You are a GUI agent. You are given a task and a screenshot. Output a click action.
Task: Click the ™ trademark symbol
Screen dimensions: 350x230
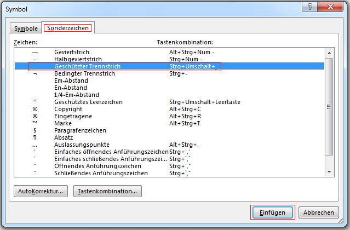click(35, 122)
